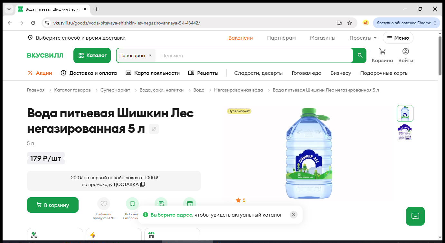Screen dimensions: 445x243
Task: Bookmark this page with the star
Action: 350,23
